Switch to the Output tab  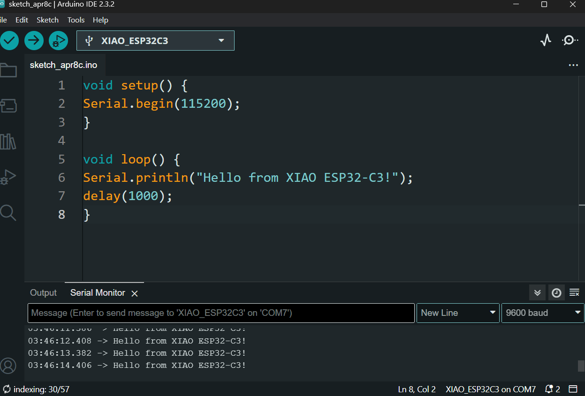[43, 293]
